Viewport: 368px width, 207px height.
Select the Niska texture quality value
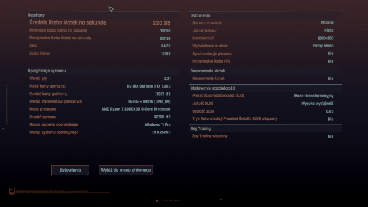tap(329, 30)
